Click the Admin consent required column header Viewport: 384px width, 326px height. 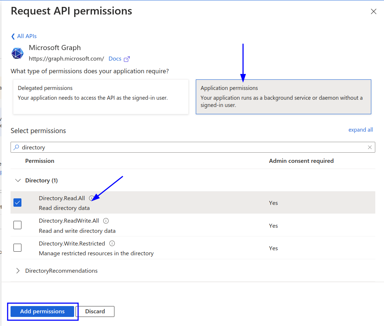click(301, 161)
